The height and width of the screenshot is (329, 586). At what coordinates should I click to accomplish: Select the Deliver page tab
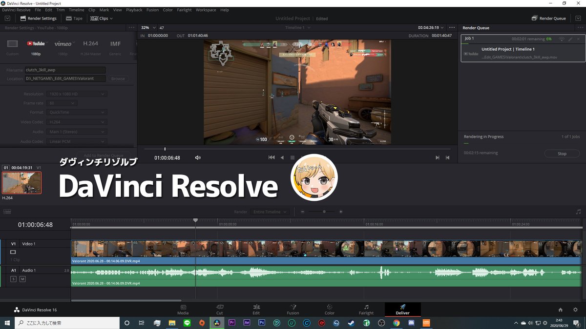coord(403,310)
